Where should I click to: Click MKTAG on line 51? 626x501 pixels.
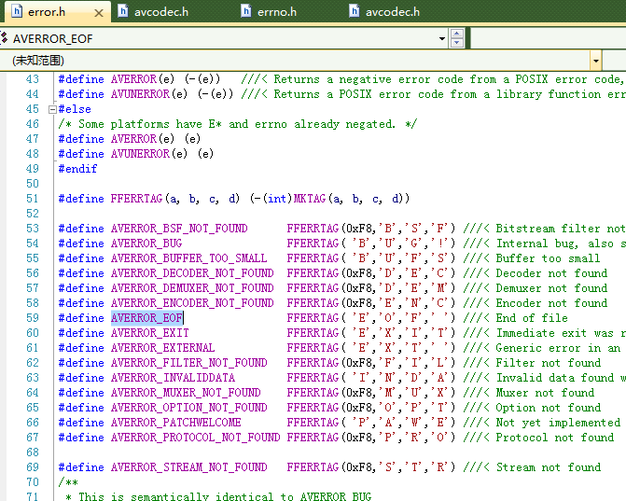click(x=310, y=199)
